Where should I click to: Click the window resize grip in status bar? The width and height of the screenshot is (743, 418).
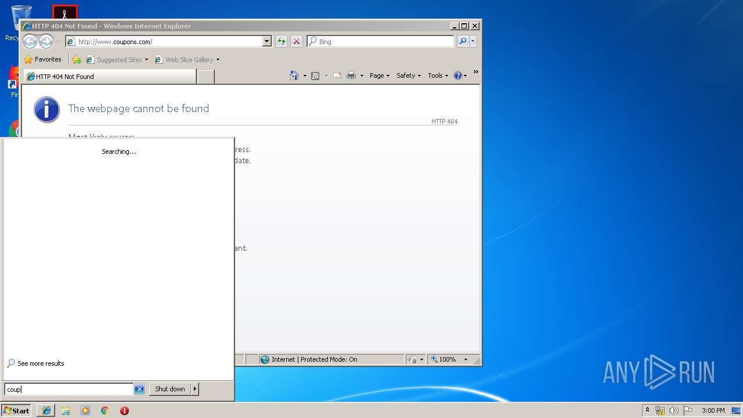(x=477, y=361)
